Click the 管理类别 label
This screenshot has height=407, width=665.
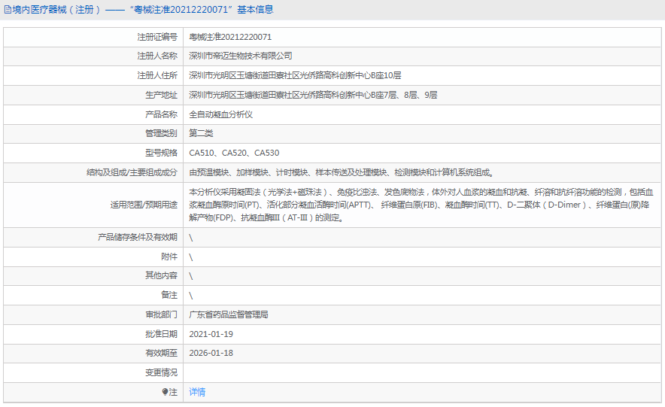(161, 134)
